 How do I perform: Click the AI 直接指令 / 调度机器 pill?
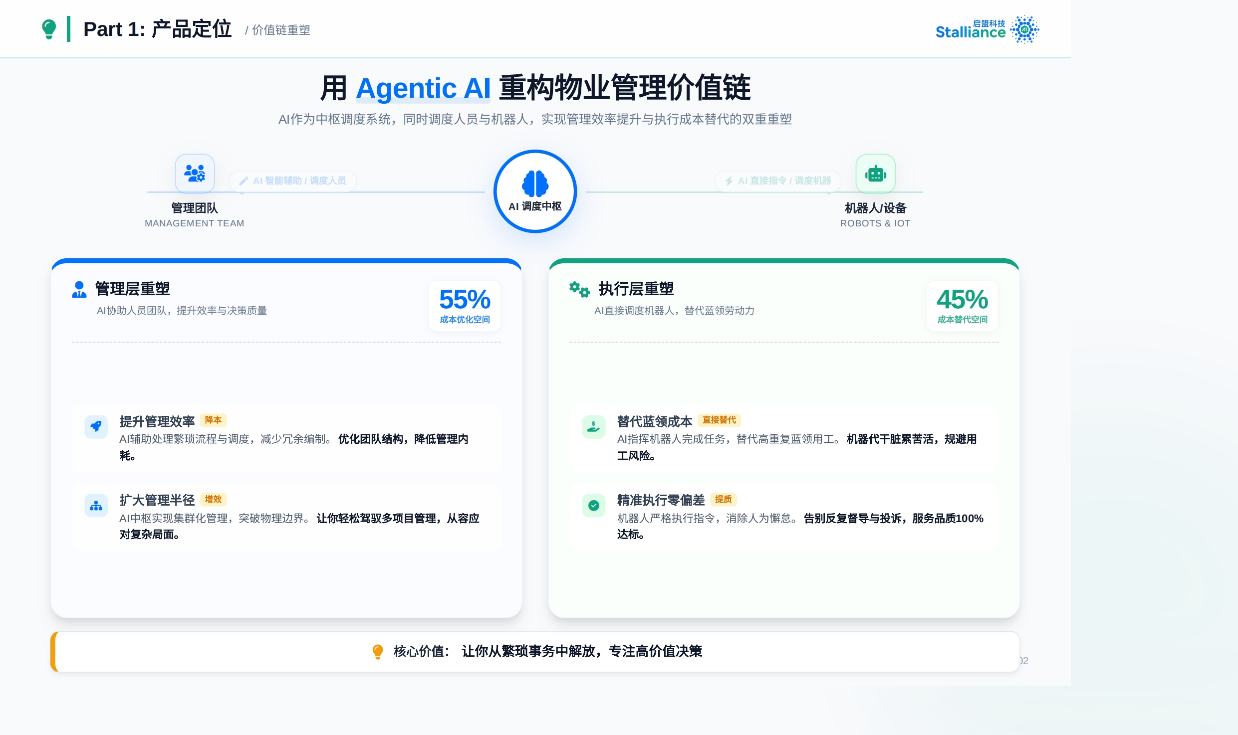[x=778, y=181]
